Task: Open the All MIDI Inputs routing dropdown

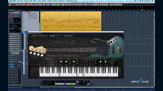Action: click(15, 26)
